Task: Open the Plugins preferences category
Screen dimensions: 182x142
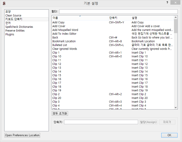Action: click(26, 34)
